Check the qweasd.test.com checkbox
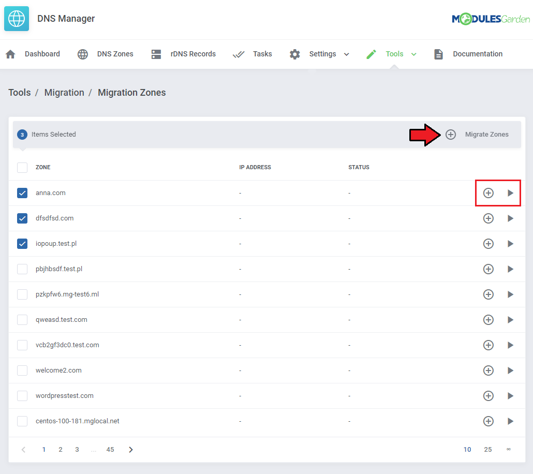Screen dimensions: 533x474 pos(22,320)
